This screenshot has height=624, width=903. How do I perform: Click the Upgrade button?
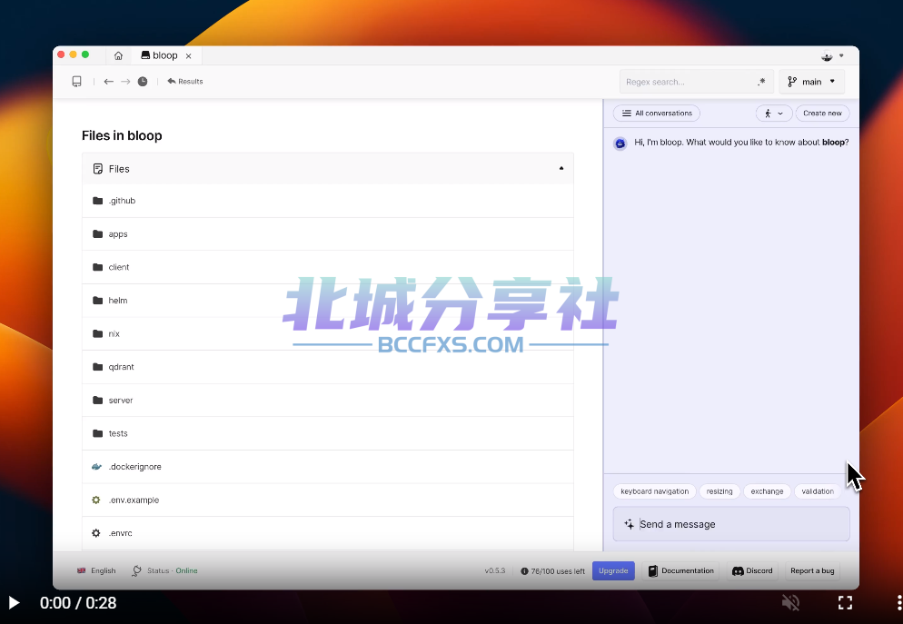[x=613, y=570]
